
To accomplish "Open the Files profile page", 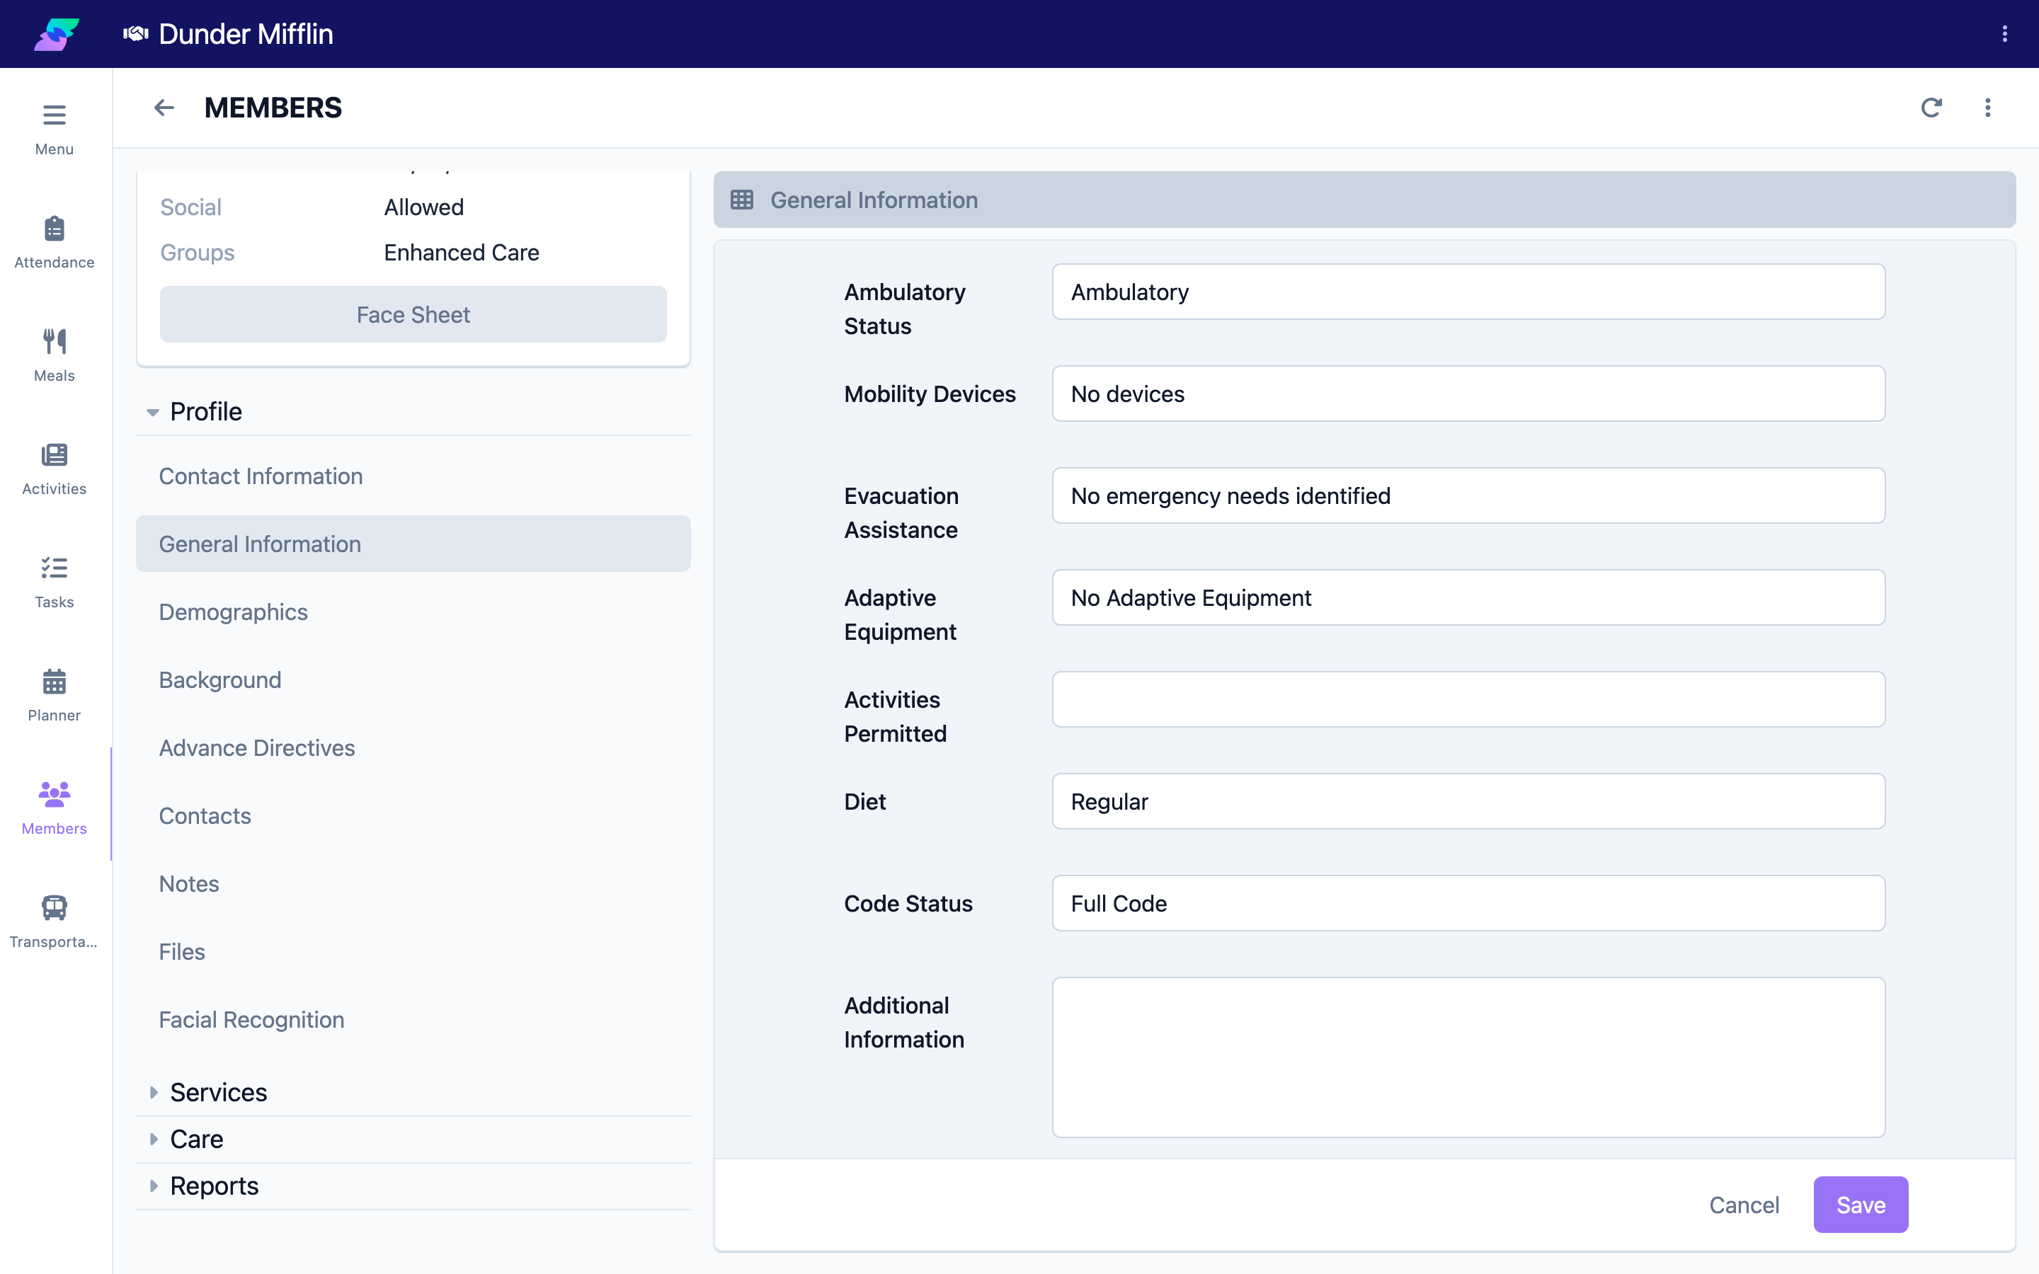I will tap(413, 951).
